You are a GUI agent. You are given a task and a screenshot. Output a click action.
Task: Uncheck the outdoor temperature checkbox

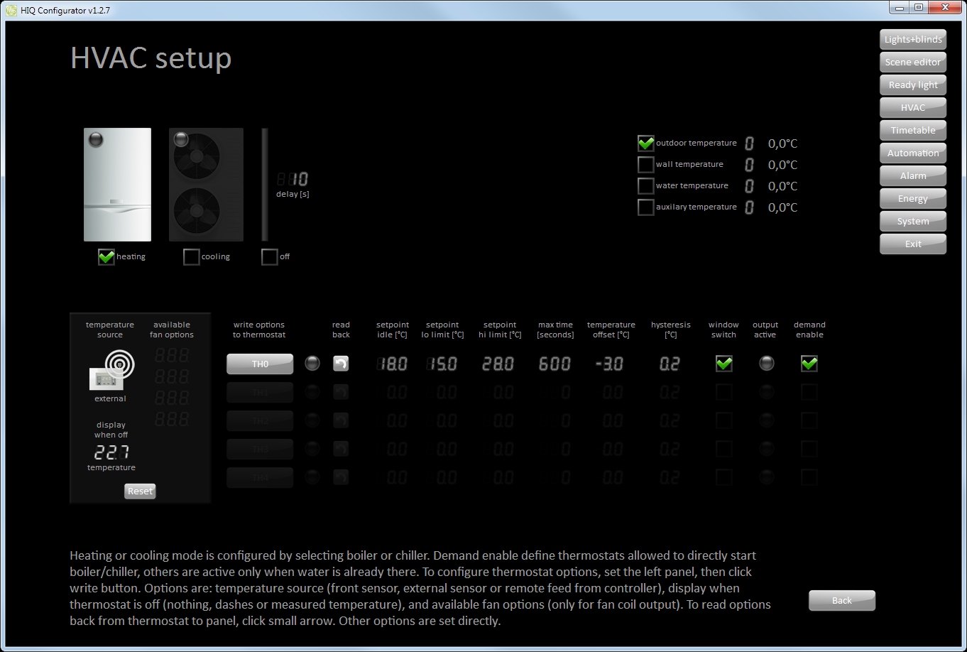(x=645, y=143)
